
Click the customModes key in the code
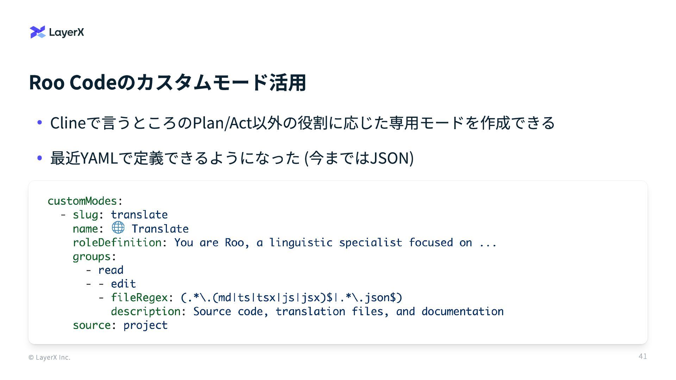tap(82, 201)
